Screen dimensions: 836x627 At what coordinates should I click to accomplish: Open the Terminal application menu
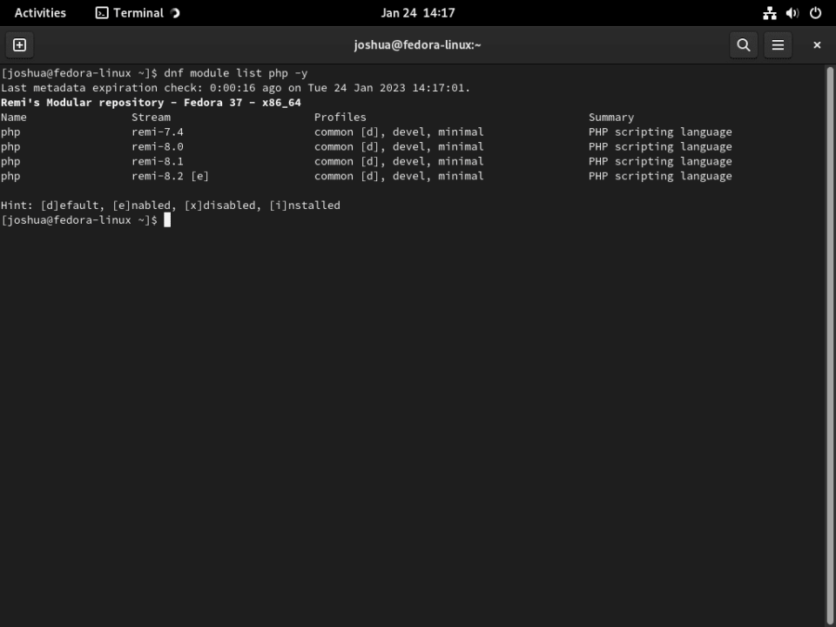click(139, 12)
